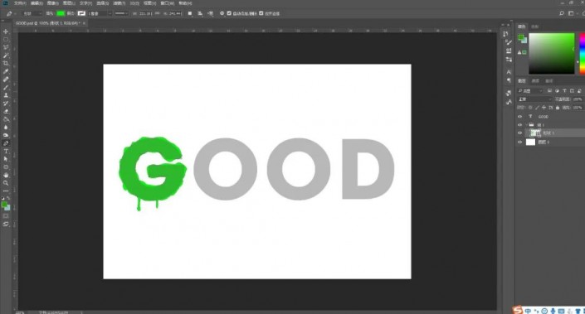Hide the bottom background layer
Image resolution: width=585 pixels, height=314 pixels.
click(x=519, y=142)
